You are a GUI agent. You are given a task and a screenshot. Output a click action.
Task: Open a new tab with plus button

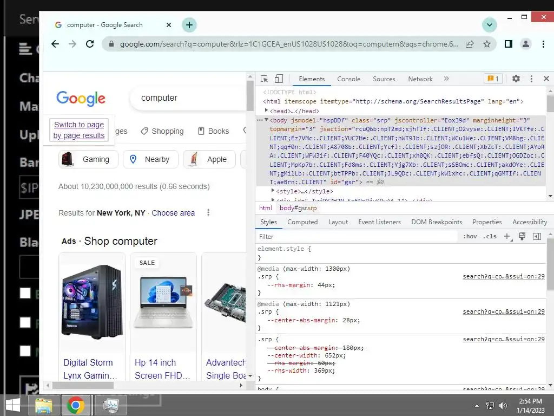click(x=189, y=25)
